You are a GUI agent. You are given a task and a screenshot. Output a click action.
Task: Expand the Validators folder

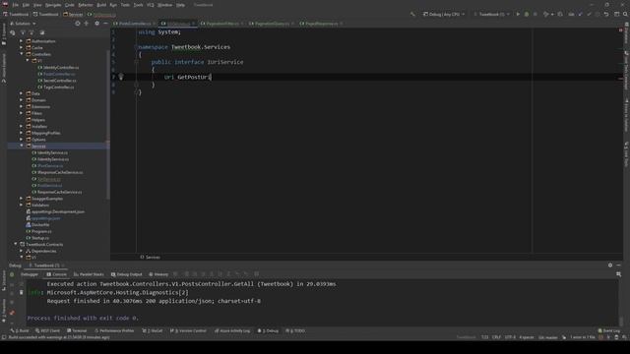pos(22,206)
